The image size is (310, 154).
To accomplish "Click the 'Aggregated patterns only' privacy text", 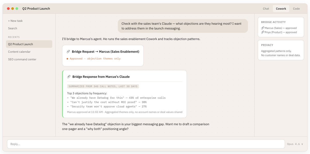I will tap(276, 51).
